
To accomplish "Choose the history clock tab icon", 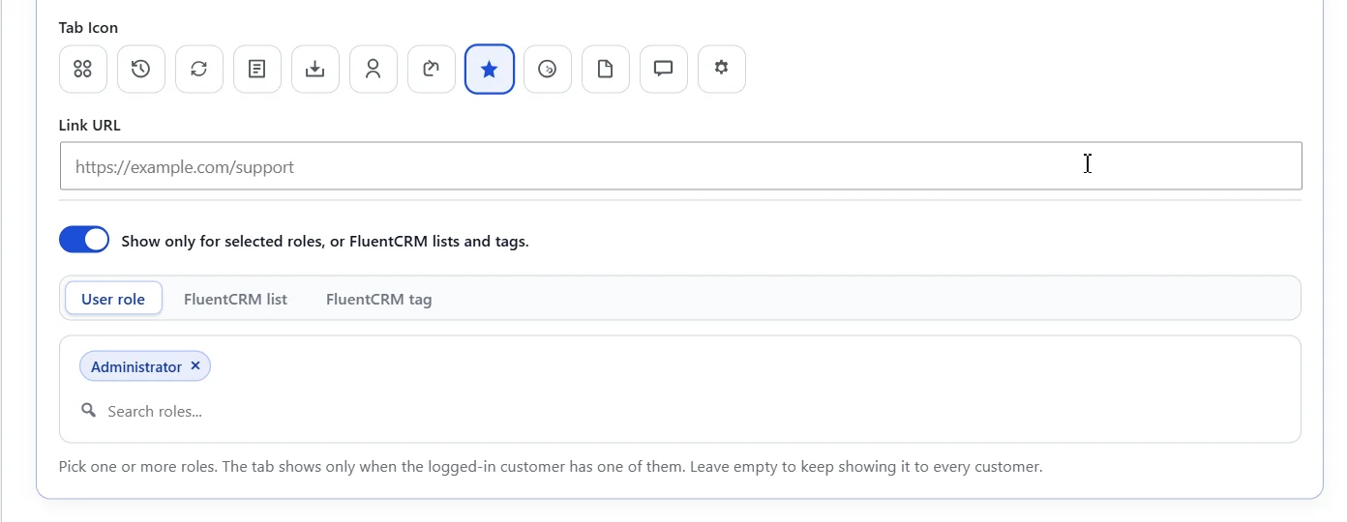I will click(x=141, y=69).
